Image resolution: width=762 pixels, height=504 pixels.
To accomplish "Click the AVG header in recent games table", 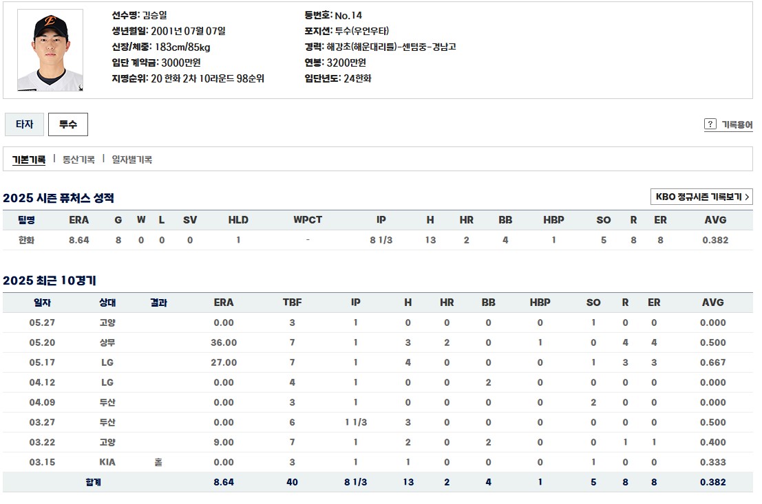I will pyautogui.click(x=713, y=303).
